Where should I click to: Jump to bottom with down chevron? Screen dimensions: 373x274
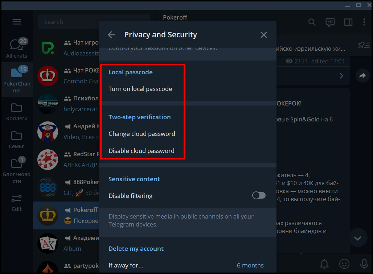pos(358,238)
